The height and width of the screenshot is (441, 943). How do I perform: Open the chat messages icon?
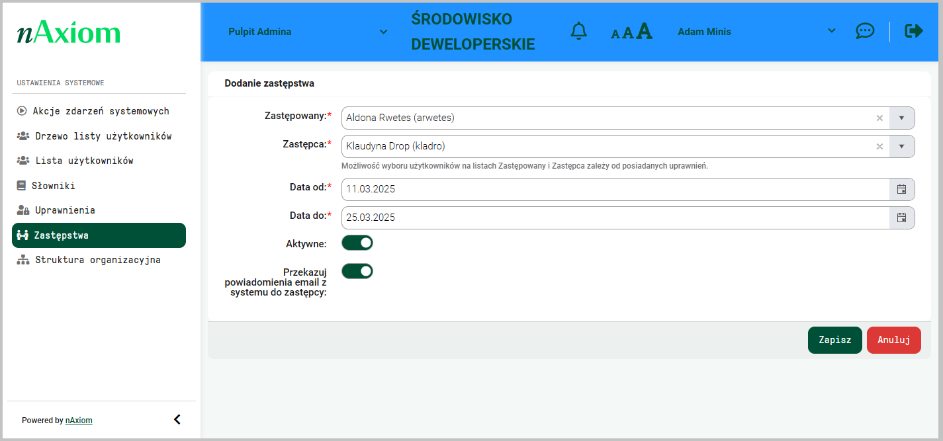tap(864, 31)
